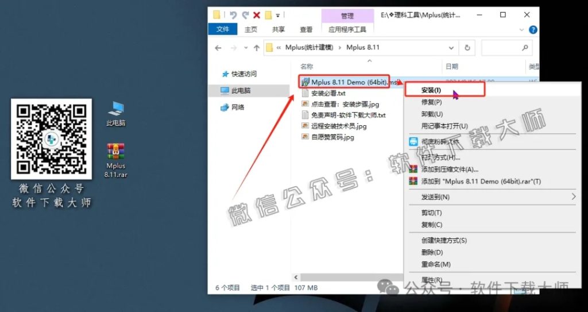Screen dimensions: 588x312
Task: Go back with the left arrow button
Action: click(x=218, y=48)
